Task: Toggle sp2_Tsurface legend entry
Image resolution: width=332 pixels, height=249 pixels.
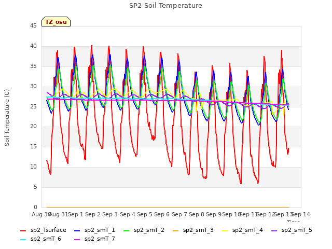Action: click(x=43, y=230)
